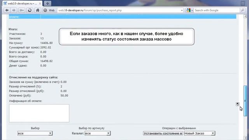The width and height of the screenshot is (249, 140).
Task: Click the На сумму value 14406.80
Action: (x=46, y=43)
